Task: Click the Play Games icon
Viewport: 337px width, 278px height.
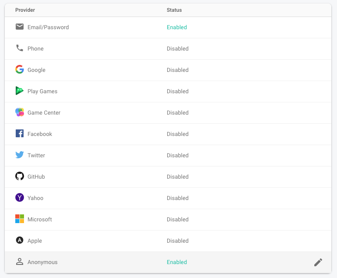Action: click(x=19, y=91)
